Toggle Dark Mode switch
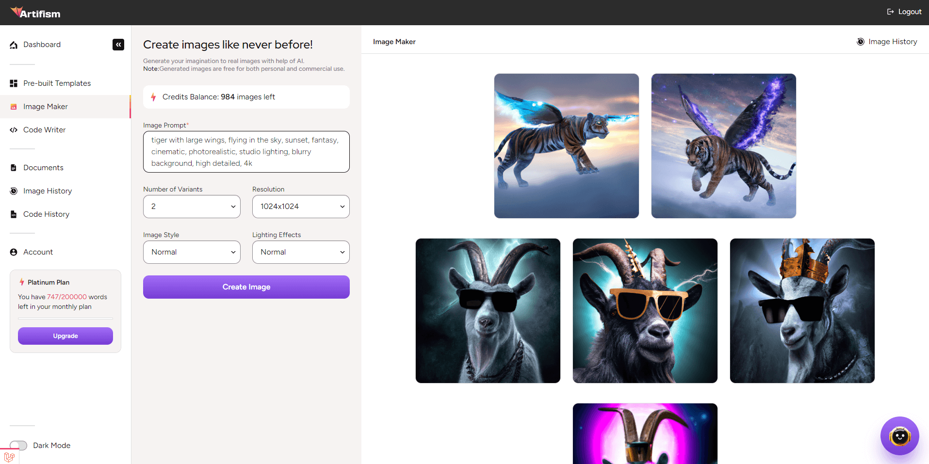929x464 pixels. 18,445
